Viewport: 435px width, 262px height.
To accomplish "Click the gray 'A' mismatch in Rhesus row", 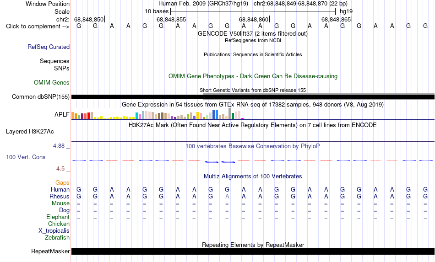I will (227, 196).
